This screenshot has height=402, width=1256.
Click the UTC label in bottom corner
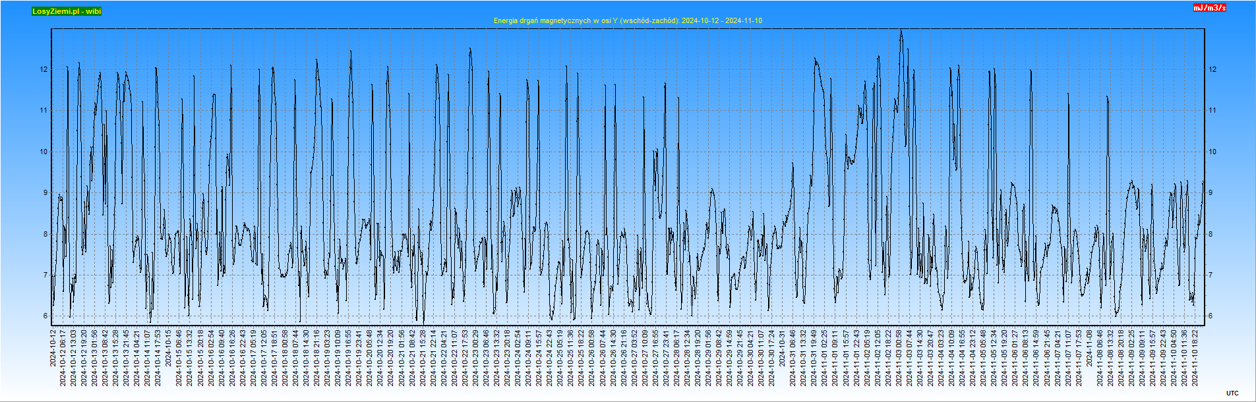1232,393
